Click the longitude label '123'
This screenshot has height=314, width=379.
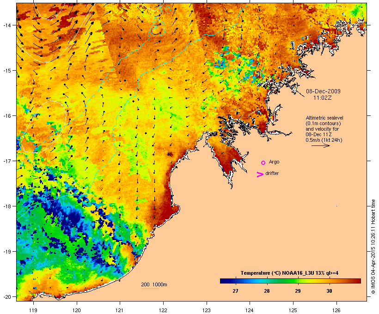tap(207, 310)
